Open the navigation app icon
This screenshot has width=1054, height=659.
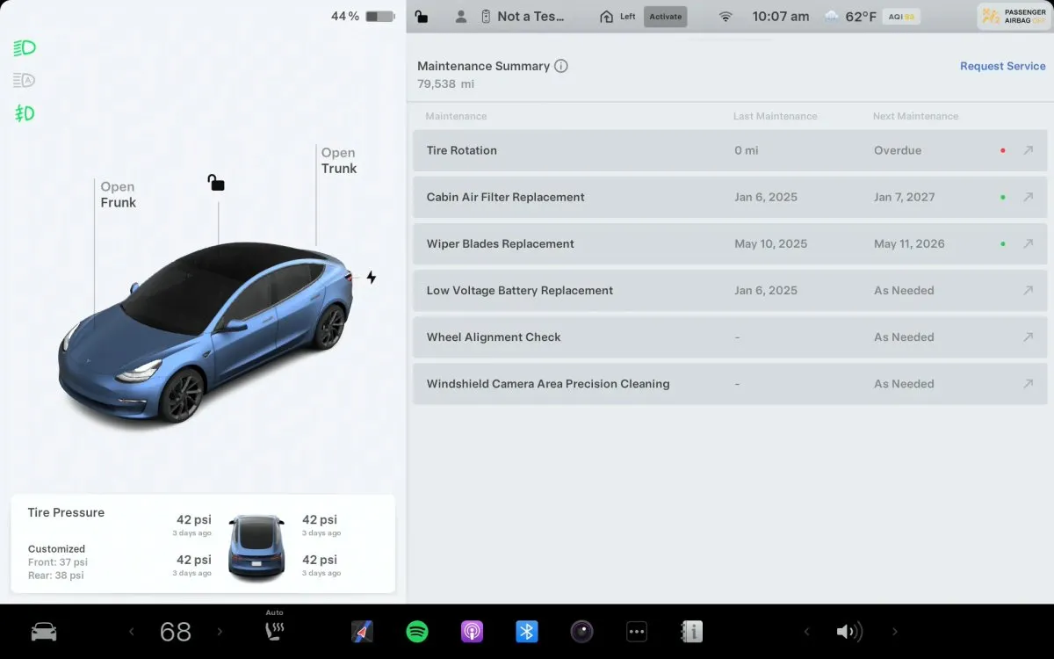pyautogui.click(x=362, y=631)
